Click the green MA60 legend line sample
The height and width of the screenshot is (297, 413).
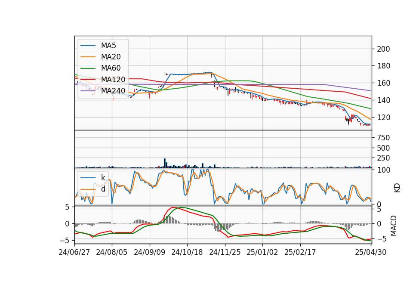88,68
